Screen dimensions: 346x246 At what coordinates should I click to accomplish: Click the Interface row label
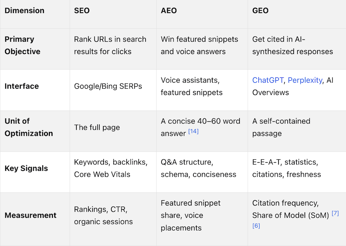pos(22,86)
